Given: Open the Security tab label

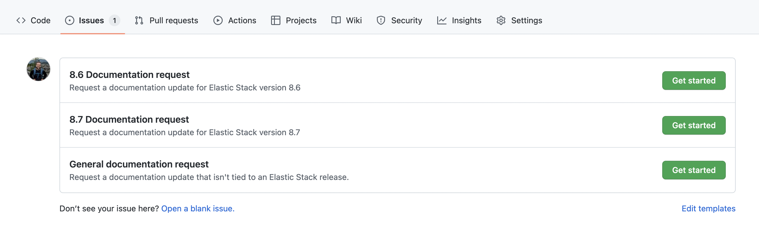Looking at the screenshot, I should [x=407, y=20].
